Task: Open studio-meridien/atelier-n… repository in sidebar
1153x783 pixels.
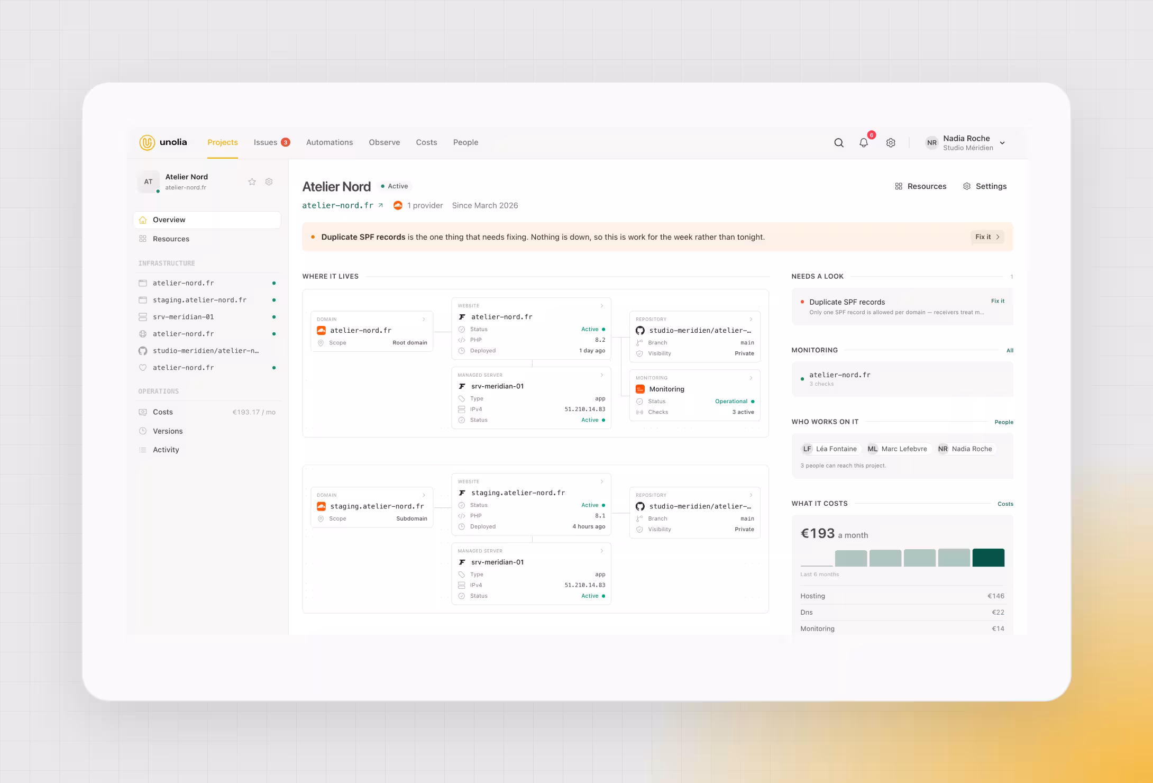Action: click(x=207, y=351)
